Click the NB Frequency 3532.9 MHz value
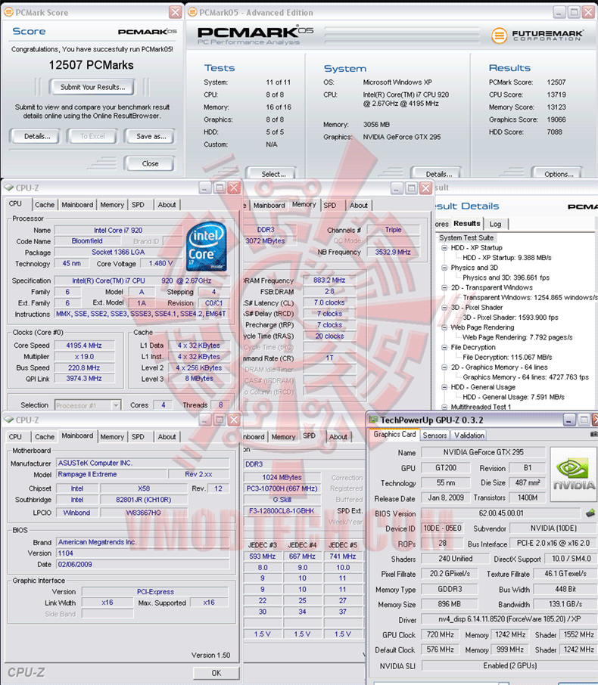Screen dimensions: 598x685 click(393, 252)
